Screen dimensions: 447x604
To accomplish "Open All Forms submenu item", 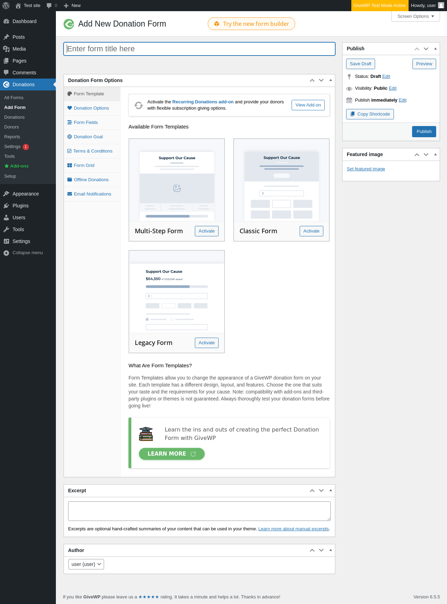I will pyautogui.click(x=14, y=98).
